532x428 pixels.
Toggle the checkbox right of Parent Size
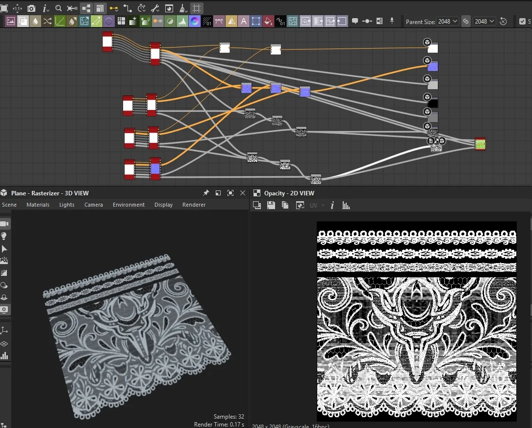pyautogui.click(x=523, y=22)
